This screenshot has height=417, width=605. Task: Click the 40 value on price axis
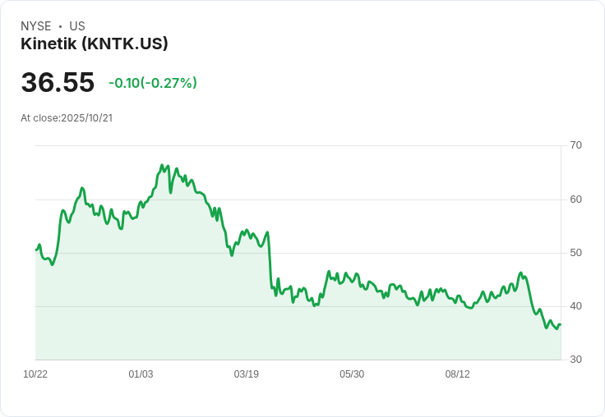click(575, 306)
